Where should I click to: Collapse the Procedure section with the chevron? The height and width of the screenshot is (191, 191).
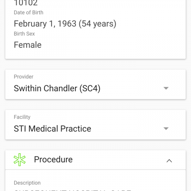[x=169, y=161]
